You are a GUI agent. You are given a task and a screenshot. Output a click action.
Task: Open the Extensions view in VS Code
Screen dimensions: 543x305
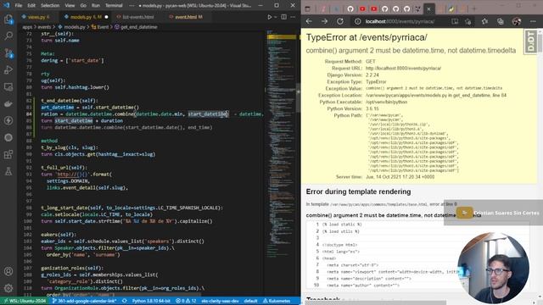coord(8,154)
